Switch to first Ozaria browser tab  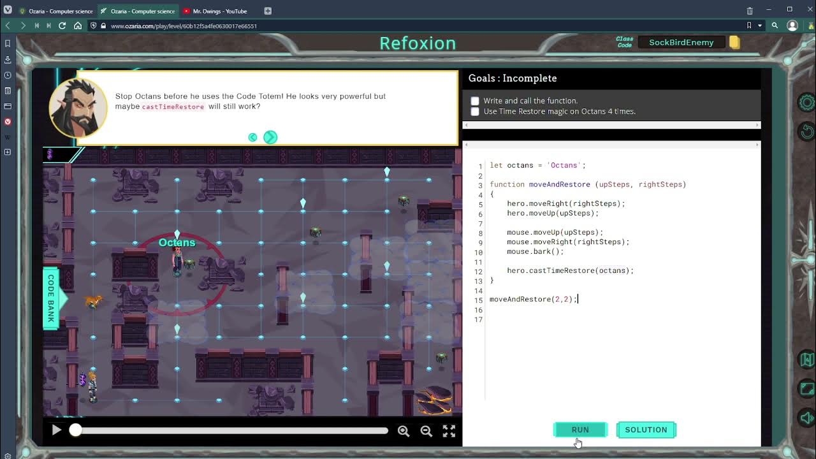coord(56,11)
